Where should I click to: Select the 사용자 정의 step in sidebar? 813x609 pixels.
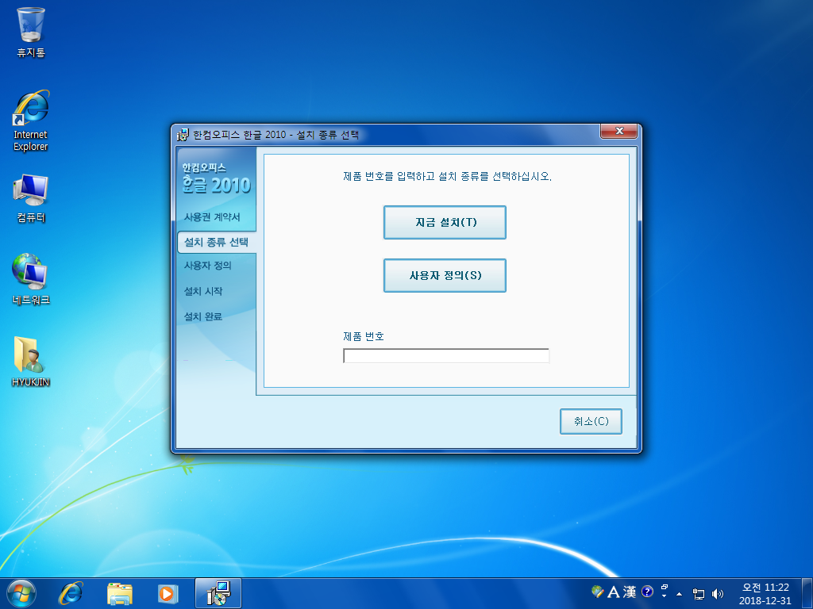[207, 265]
